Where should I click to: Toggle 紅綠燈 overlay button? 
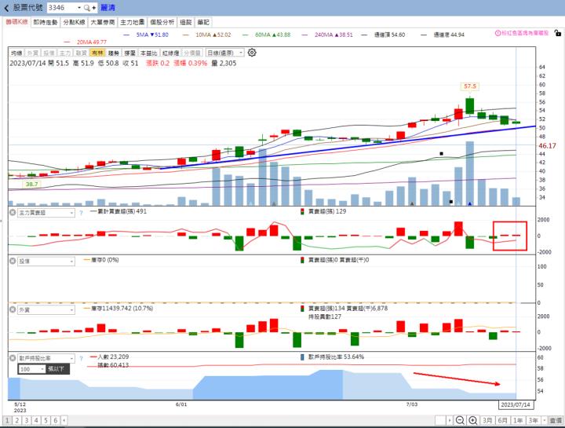(x=171, y=53)
